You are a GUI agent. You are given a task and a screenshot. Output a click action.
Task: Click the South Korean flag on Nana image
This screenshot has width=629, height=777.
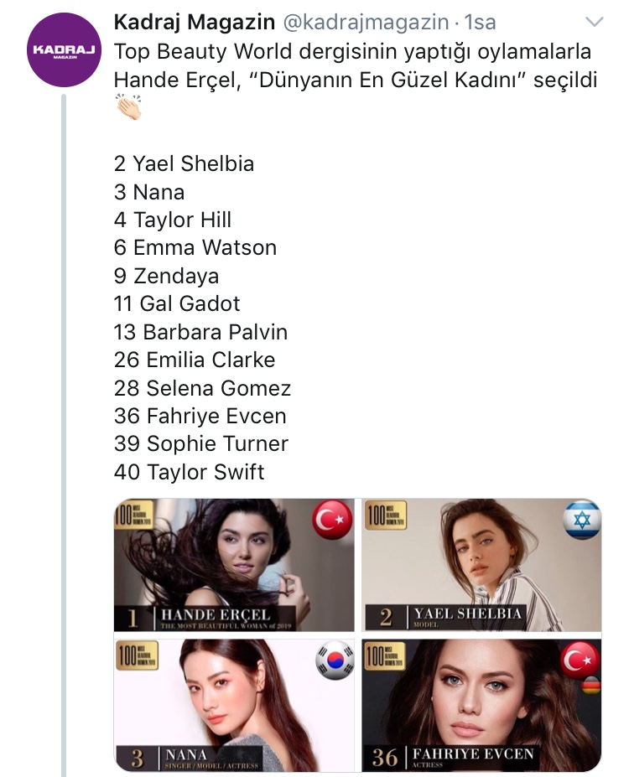pos(335,660)
